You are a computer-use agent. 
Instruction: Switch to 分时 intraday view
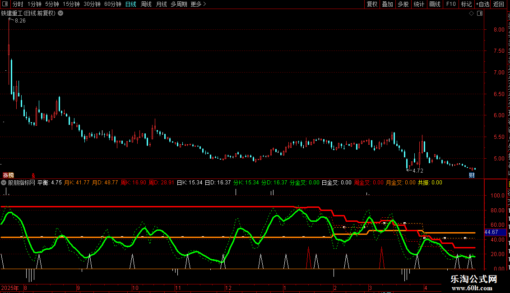click(18, 4)
